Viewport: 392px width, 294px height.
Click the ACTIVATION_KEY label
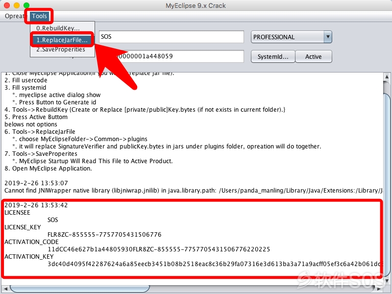pos(29,257)
